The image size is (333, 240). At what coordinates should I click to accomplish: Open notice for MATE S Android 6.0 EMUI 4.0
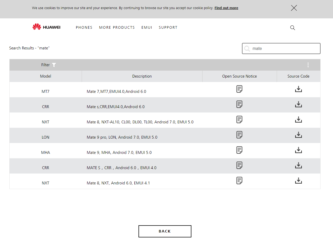[x=239, y=165]
